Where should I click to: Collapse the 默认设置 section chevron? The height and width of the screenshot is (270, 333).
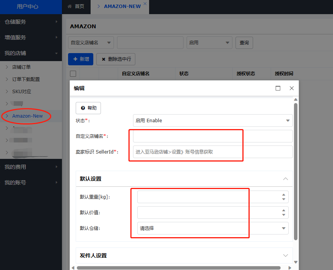point(285,179)
